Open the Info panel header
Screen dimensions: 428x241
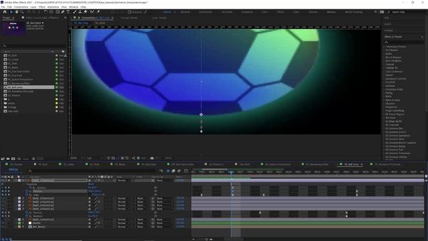click(387, 18)
